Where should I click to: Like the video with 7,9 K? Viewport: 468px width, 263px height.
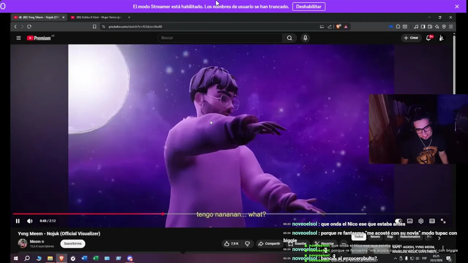click(231, 244)
